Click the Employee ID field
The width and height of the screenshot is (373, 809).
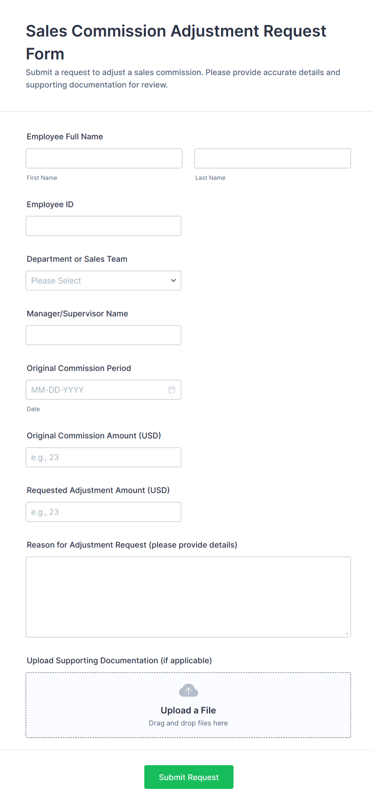pos(103,225)
